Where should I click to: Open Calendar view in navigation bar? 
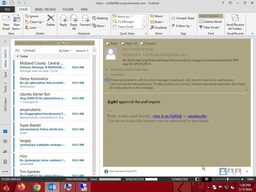(5, 141)
